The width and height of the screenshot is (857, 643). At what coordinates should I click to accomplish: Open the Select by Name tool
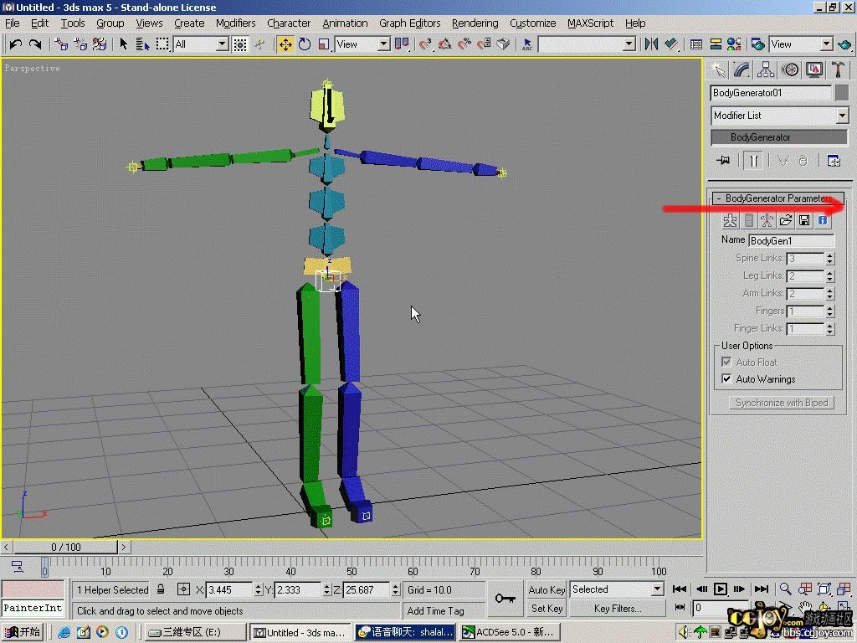coord(142,44)
